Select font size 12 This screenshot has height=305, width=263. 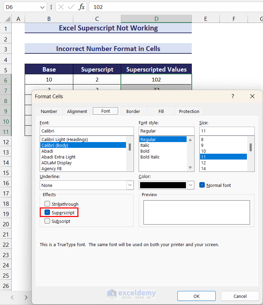pyautogui.click(x=223, y=163)
